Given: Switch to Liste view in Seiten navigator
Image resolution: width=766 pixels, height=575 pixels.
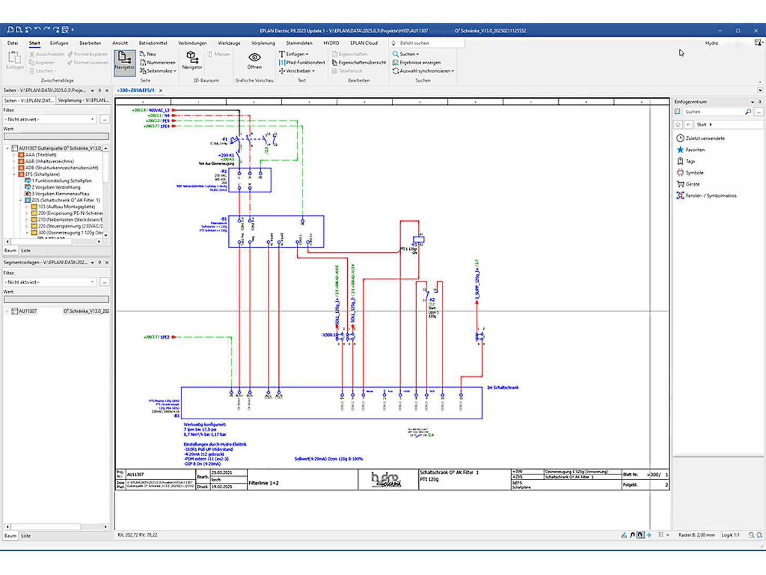Looking at the screenshot, I should (26, 251).
